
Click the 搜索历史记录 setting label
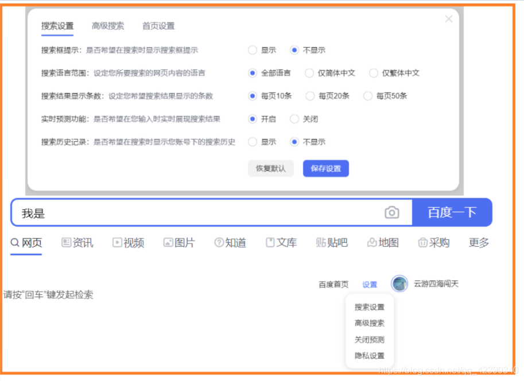[x=67, y=142]
